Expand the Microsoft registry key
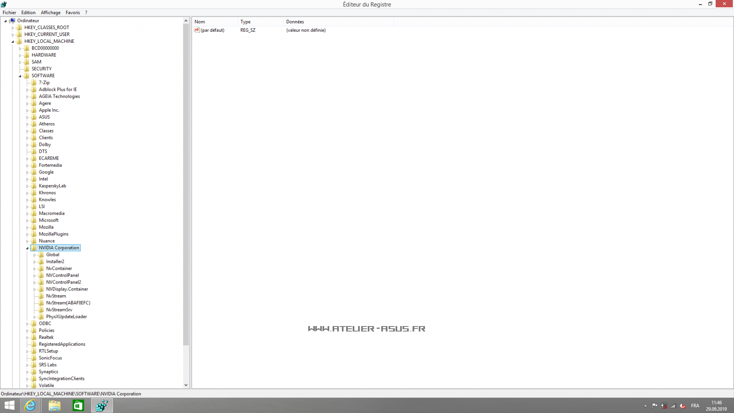The width and height of the screenshot is (734, 413). (x=27, y=221)
